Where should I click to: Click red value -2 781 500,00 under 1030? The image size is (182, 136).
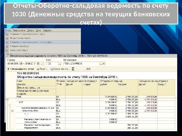(150, 99)
